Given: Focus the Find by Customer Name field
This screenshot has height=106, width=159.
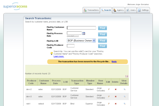Looking at the screenshot, I should click(x=81, y=28).
